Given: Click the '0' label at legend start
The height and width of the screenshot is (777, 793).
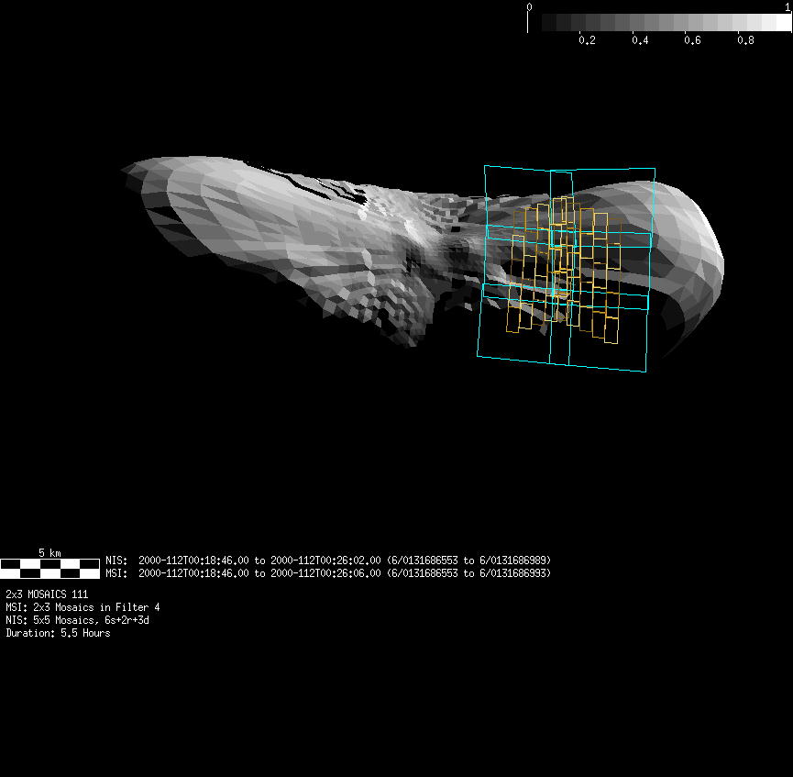Looking at the screenshot, I should click(x=529, y=7).
